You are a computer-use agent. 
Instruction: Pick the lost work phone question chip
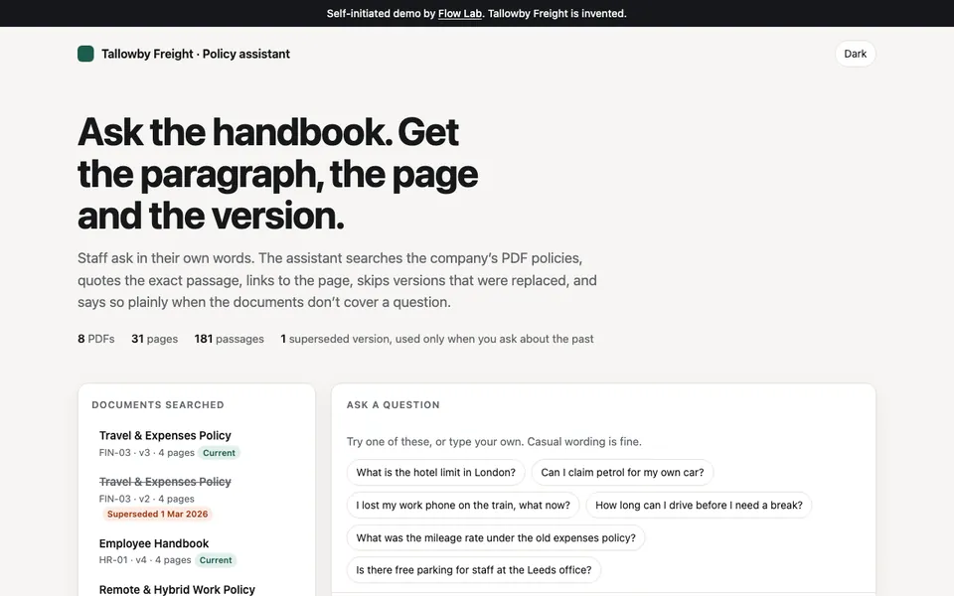tap(463, 505)
